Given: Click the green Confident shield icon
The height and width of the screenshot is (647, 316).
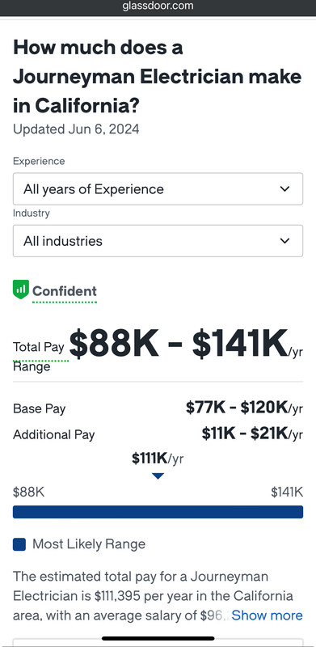Looking at the screenshot, I should (21, 290).
